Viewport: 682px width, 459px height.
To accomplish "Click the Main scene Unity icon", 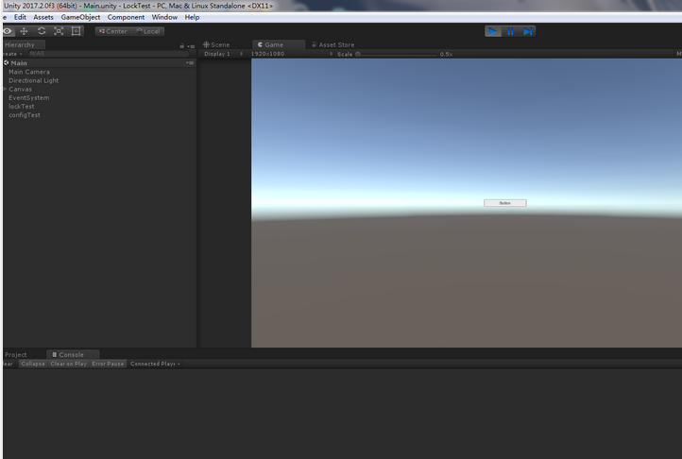I will coord(6,63).
